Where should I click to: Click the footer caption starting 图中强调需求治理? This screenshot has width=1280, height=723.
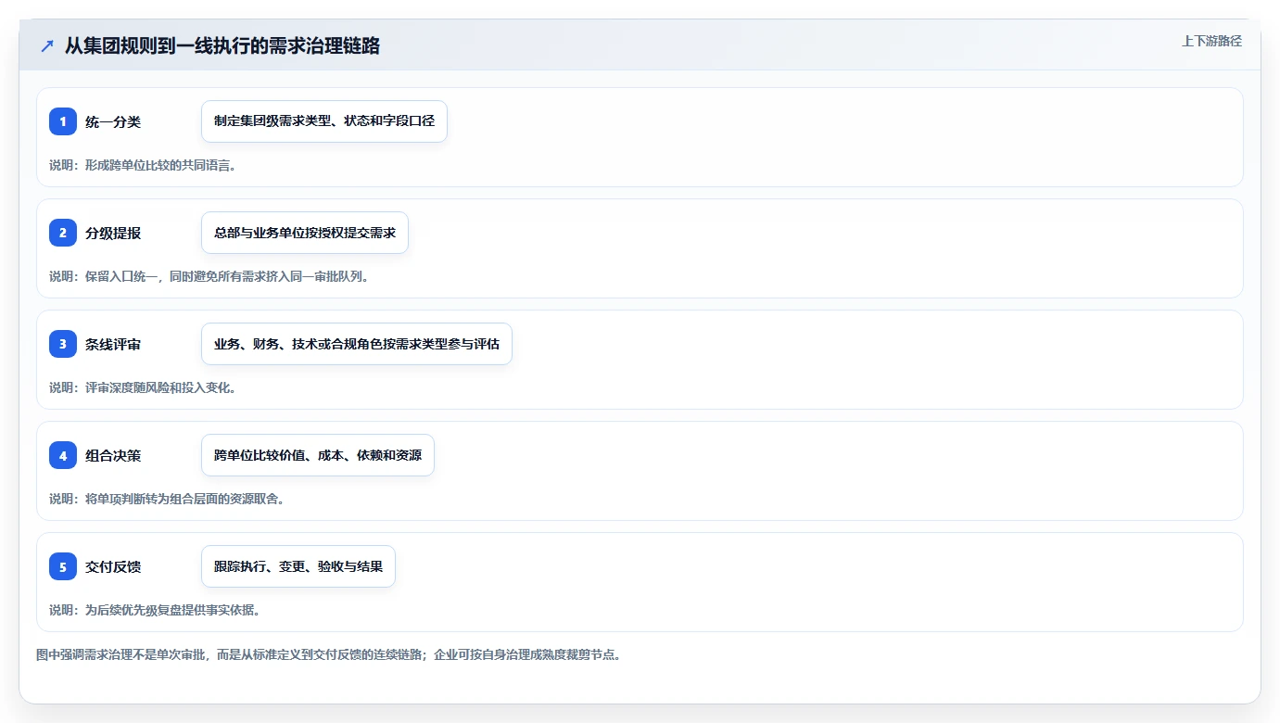pyautogui.click(x=328, y=654)
